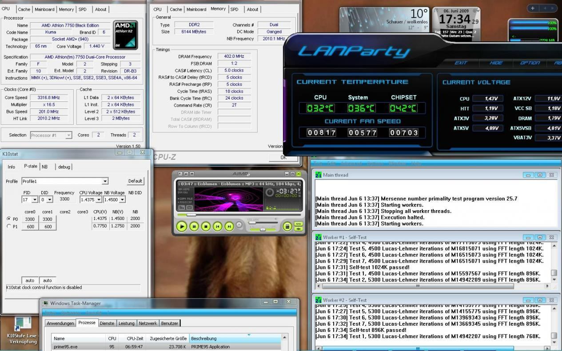
Task: Open the AIMP playlist with the list icon
Action: (x=287, y=226)
